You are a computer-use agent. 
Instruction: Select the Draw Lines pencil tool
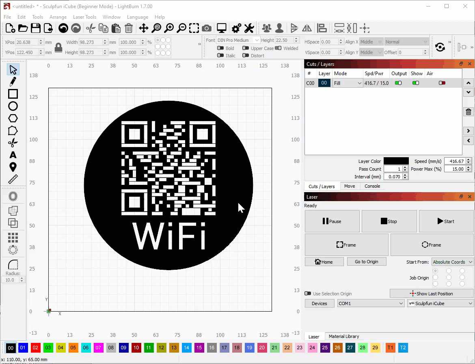pyautogui.click(x=13, y=82)
